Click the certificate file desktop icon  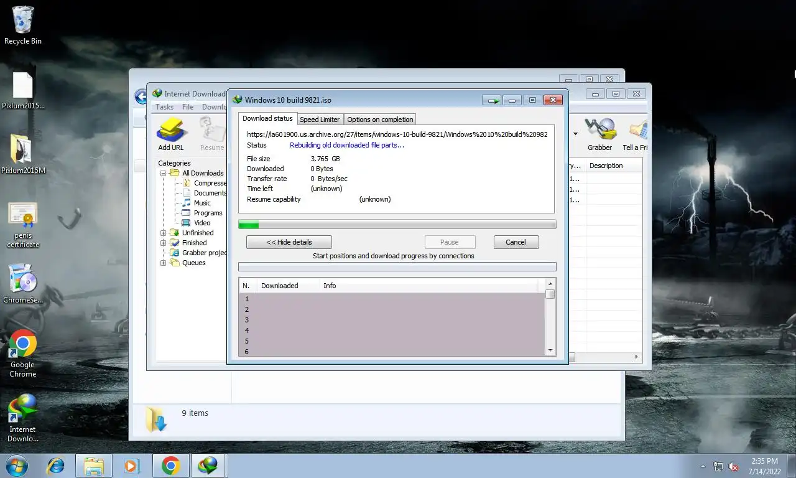point(23,224)
